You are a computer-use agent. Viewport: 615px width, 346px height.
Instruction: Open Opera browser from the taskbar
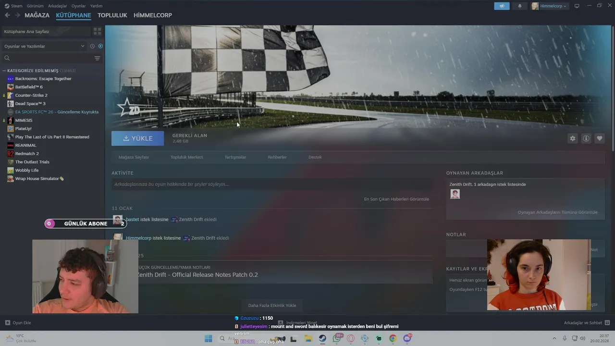click(x=351, y=339)
